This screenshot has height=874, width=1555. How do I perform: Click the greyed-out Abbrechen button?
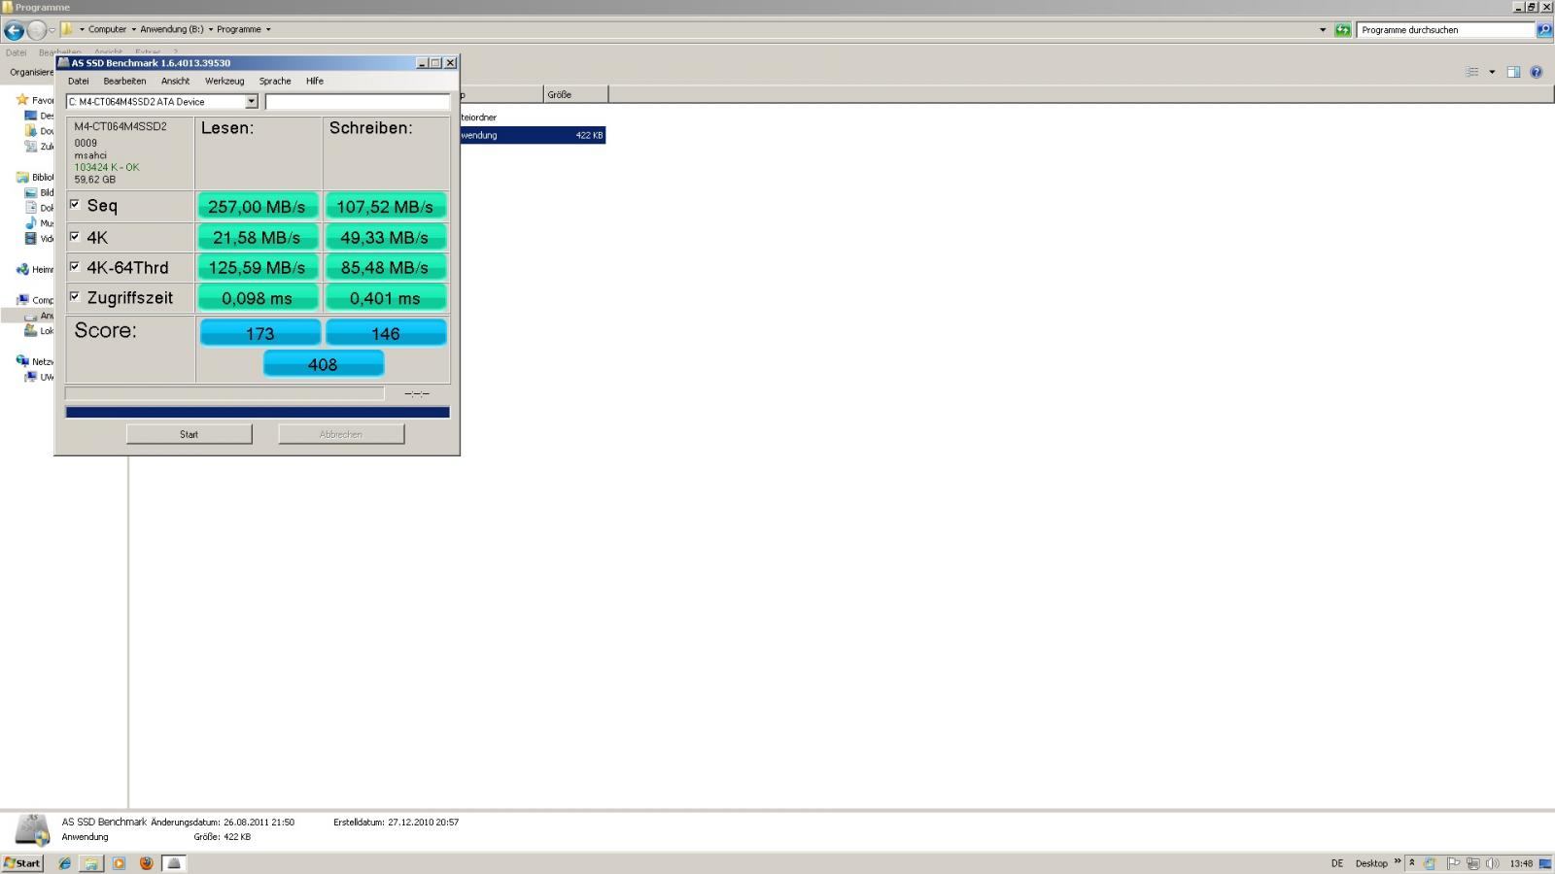click(341, 434)
